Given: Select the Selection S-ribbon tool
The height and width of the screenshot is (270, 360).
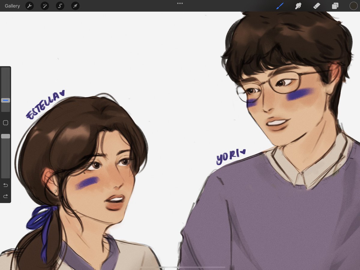Looking at the screenshot, I should [60, 6].
